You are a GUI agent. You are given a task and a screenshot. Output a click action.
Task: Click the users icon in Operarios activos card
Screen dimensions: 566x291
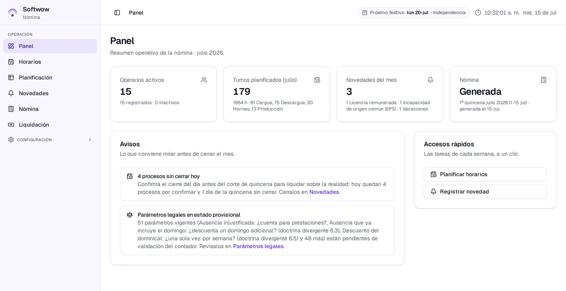pos(204,80)
